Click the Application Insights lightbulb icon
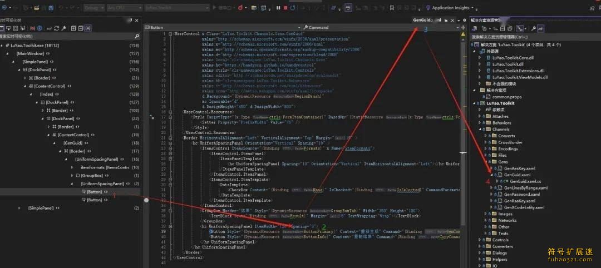 point(428,8)
